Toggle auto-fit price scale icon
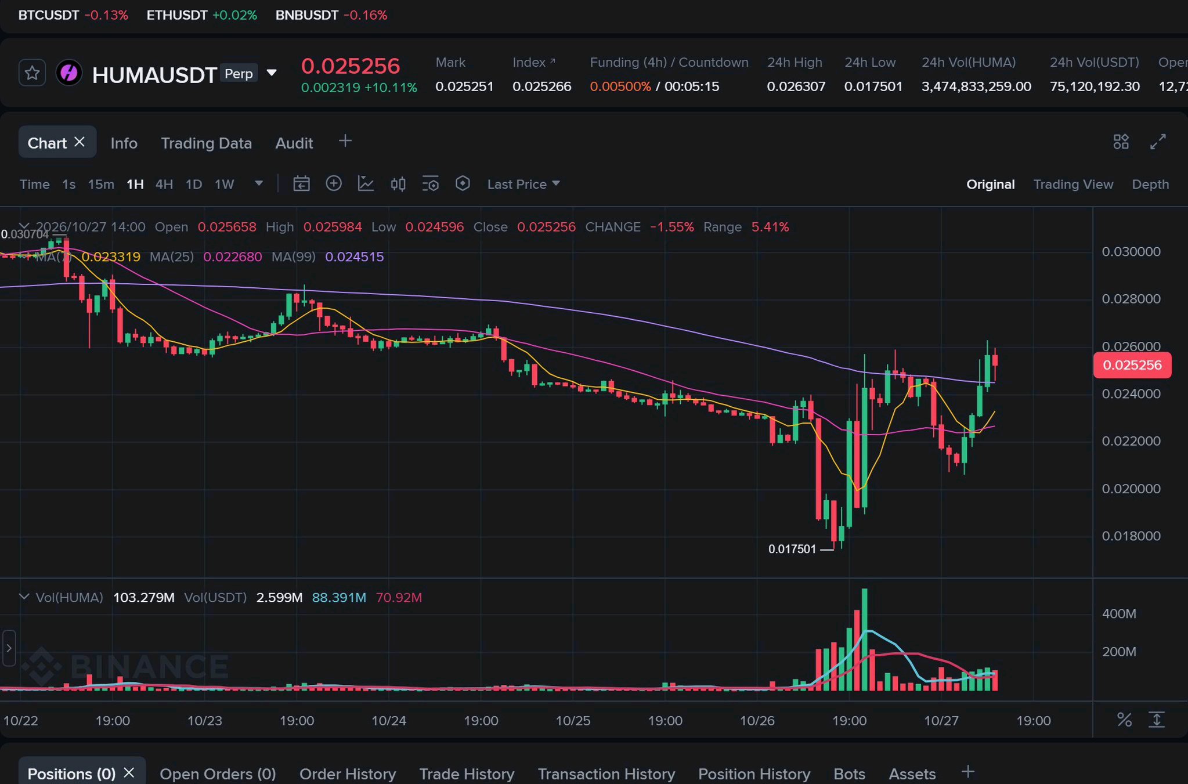The height and width of the screenshot is (784, 1188). tap(1157, 720)
